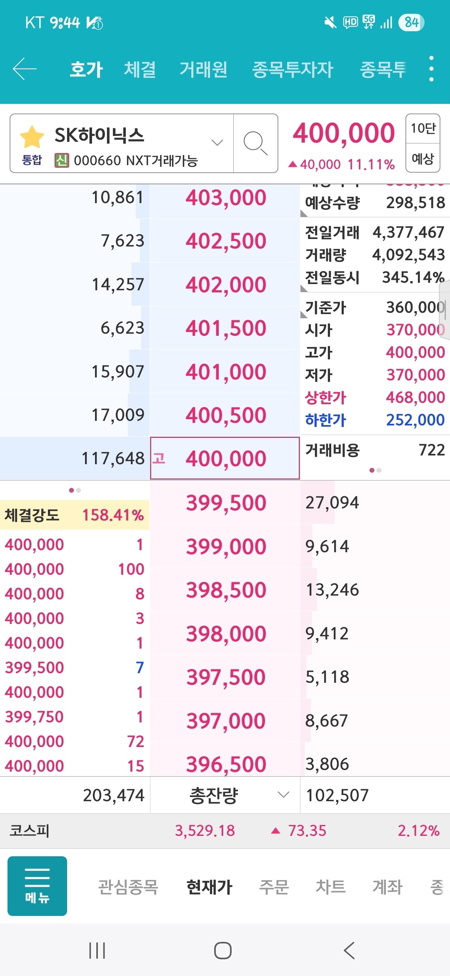Tap the page indicator dots below 거래비용
Screen dimensions: 450x976
point(375,470)
